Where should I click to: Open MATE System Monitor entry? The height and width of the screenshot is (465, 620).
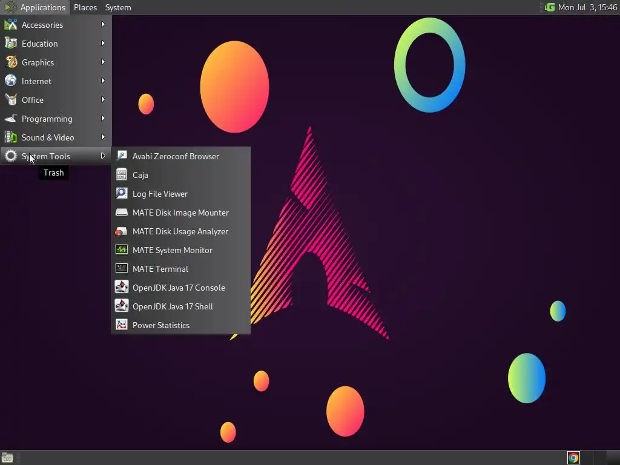click(180, 250)
